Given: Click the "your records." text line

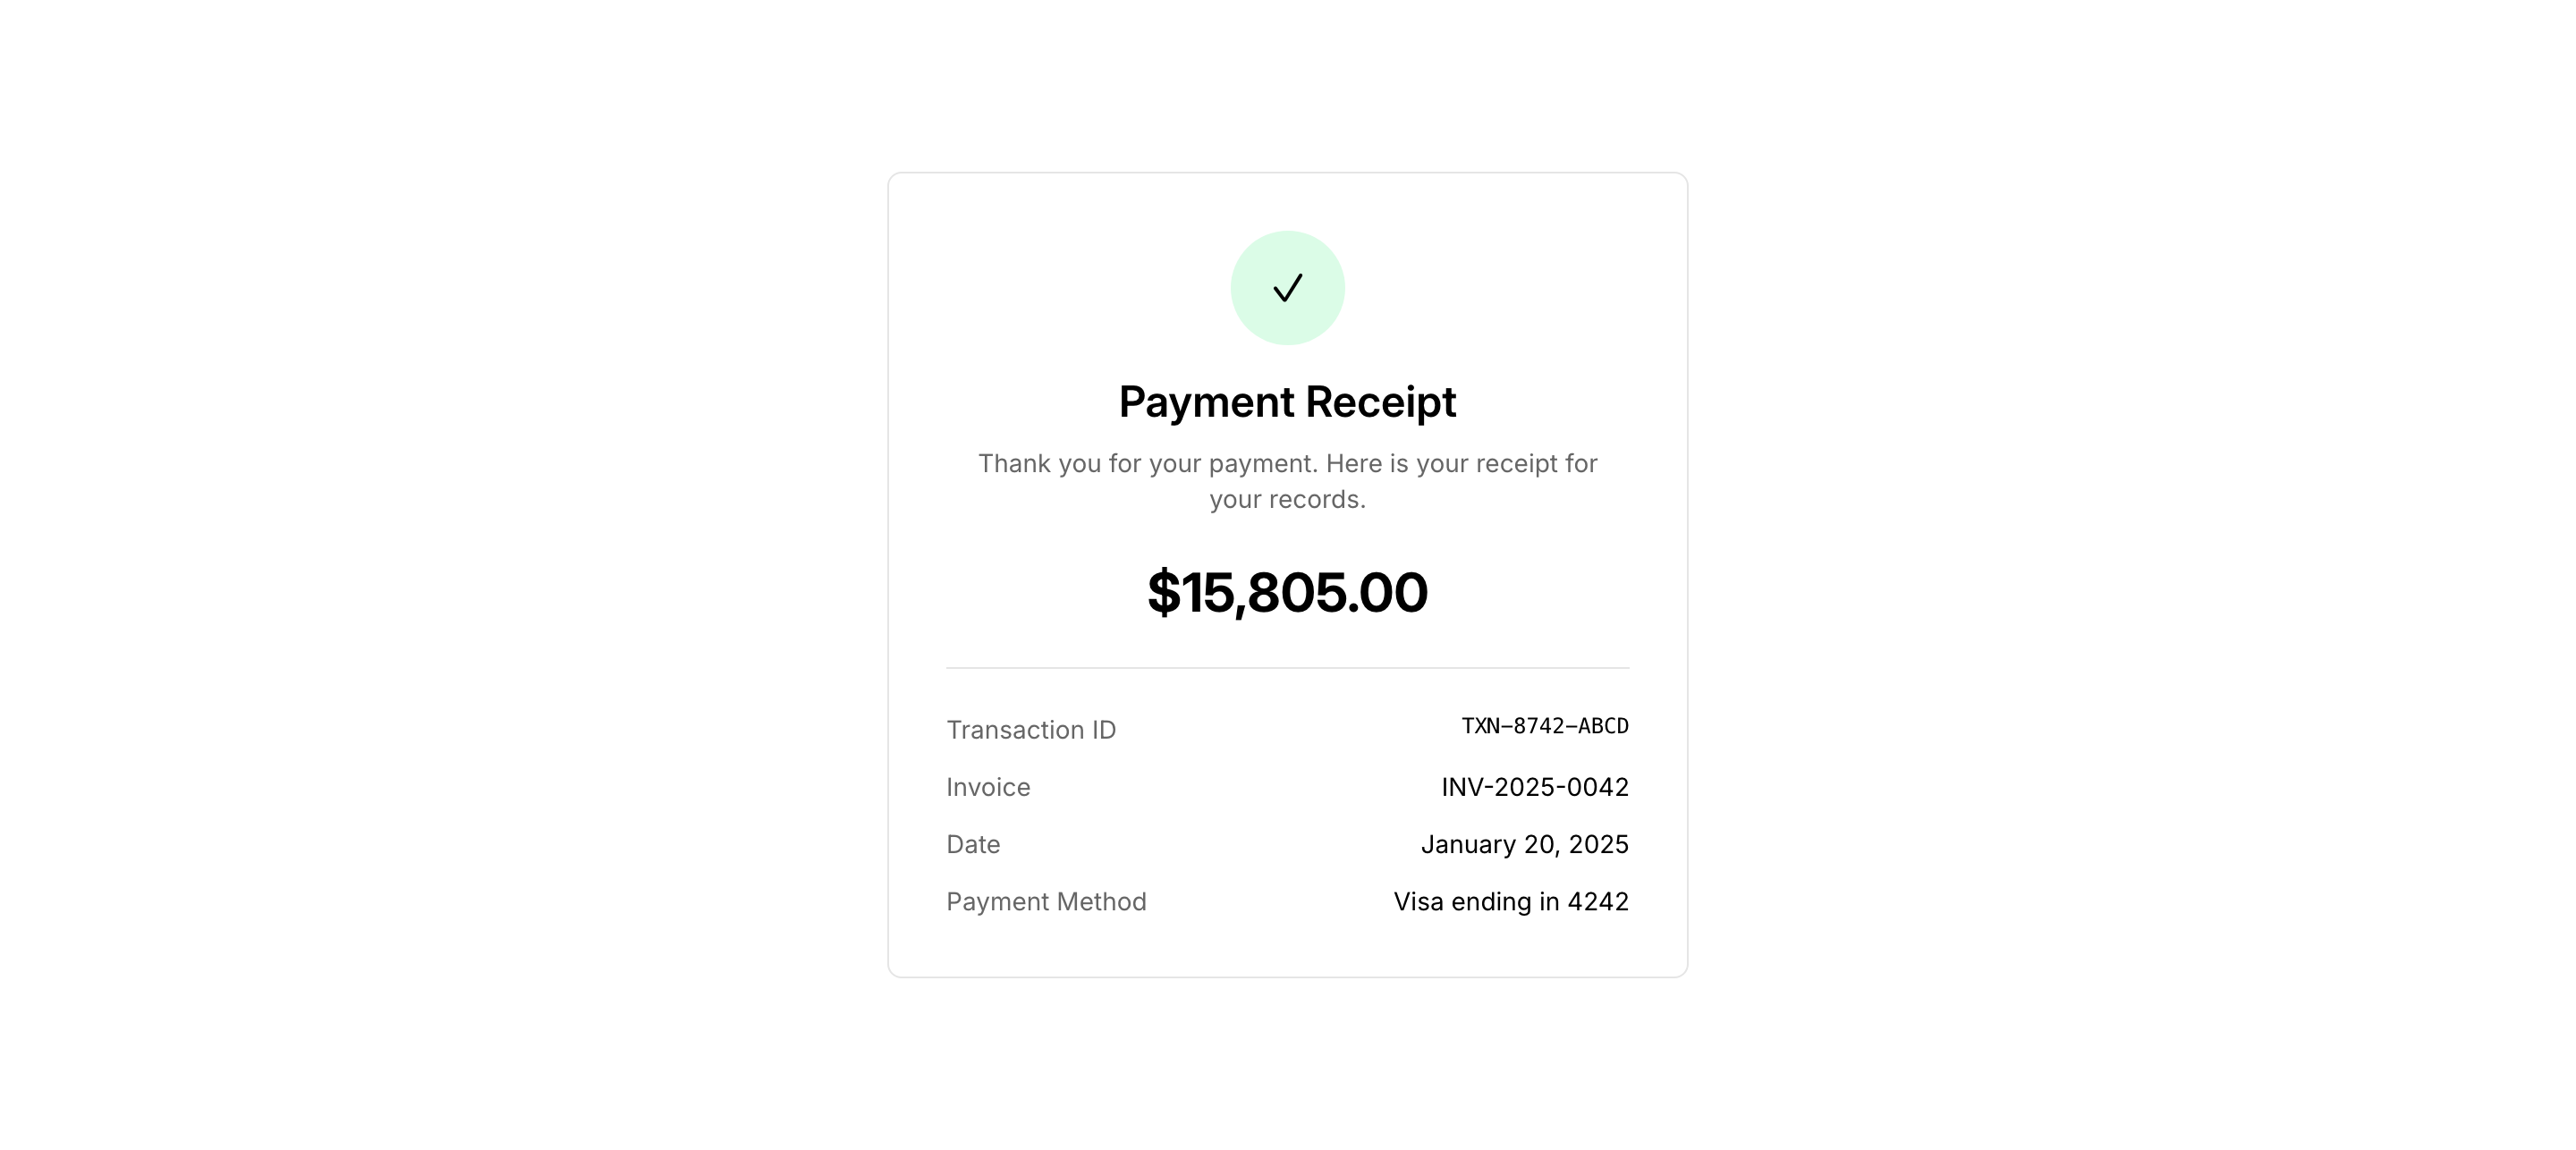Looking at the screenshot, I should point(1287,500).
